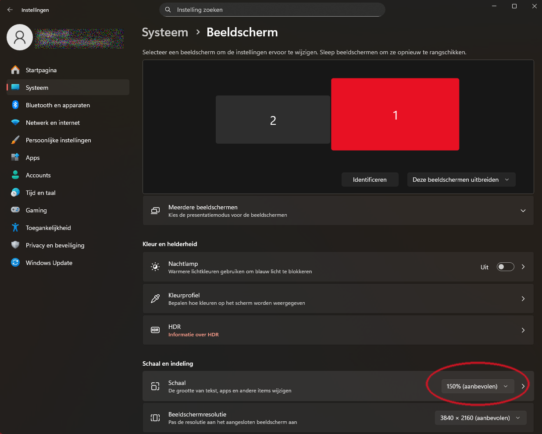This screenshot has height=434, width=542.
Task: Click the Netwerk en internet wifi icon
Action: pos(15,123)
